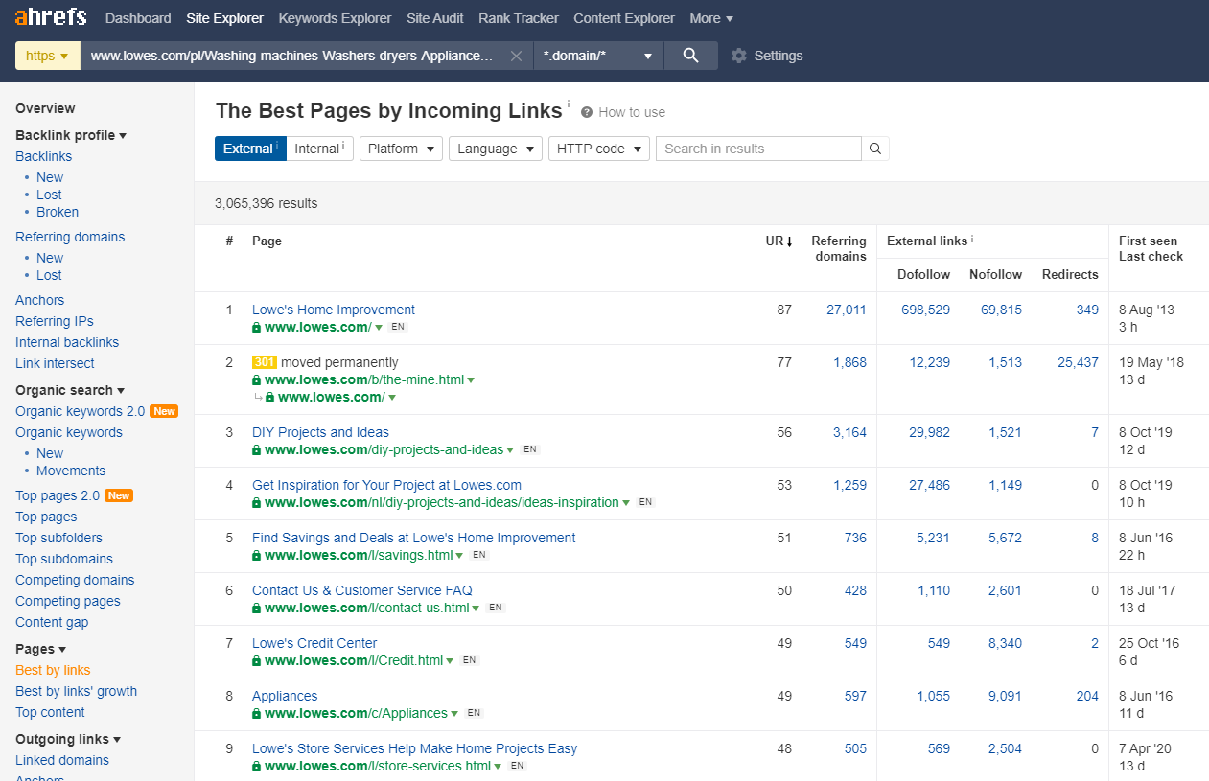Open Internal backlinks in sidebar

(x=67, y=342)
